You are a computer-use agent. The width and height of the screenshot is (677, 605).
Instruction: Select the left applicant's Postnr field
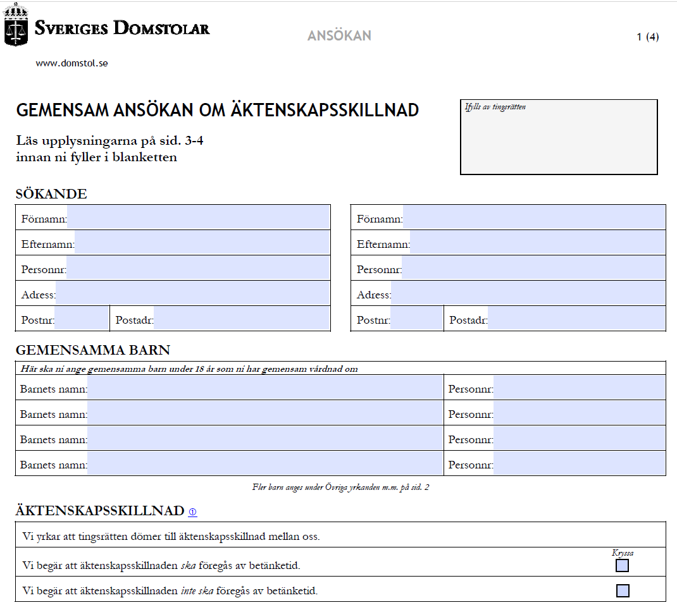[82, 319]
